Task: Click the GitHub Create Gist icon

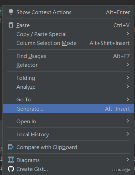Action: tap(11, 169)
